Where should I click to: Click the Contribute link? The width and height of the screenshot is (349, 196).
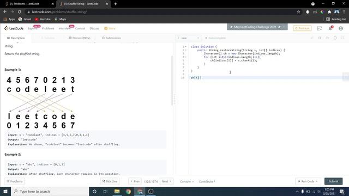(x=207, y=181)
